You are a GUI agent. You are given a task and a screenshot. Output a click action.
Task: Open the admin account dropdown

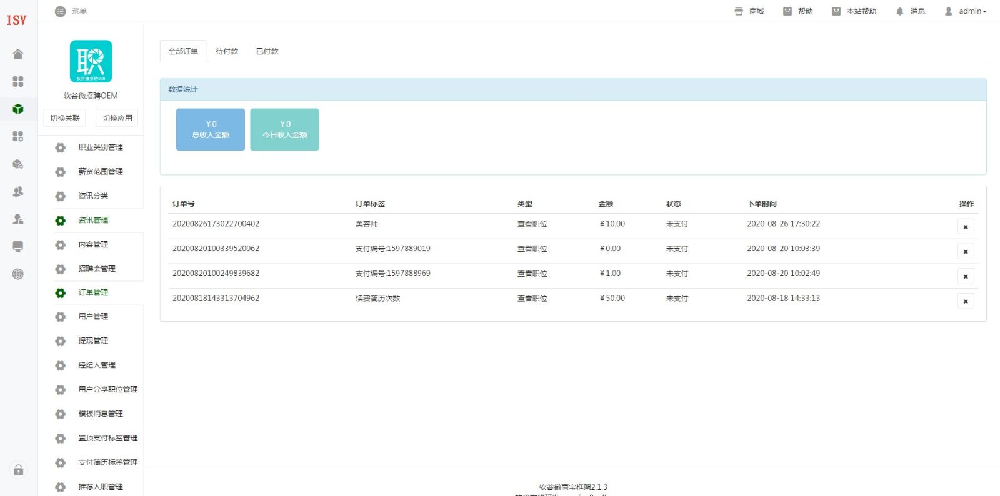point(966,11)
